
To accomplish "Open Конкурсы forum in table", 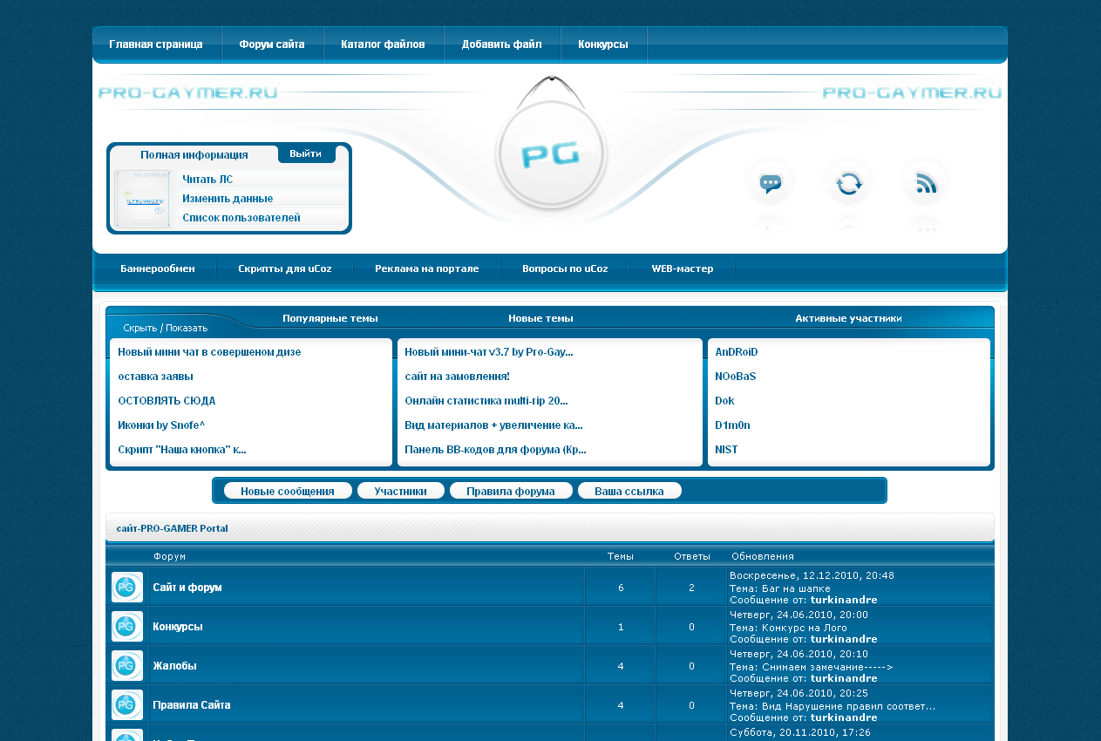I will coord(178,627).
